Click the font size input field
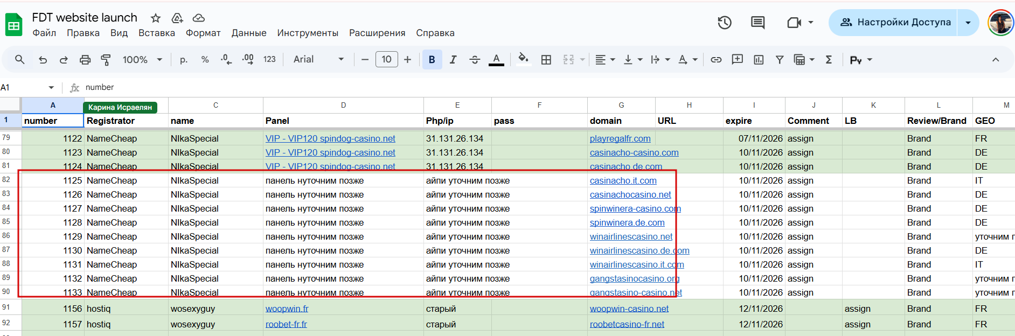 pyautogui.click(x=386, y=59)
